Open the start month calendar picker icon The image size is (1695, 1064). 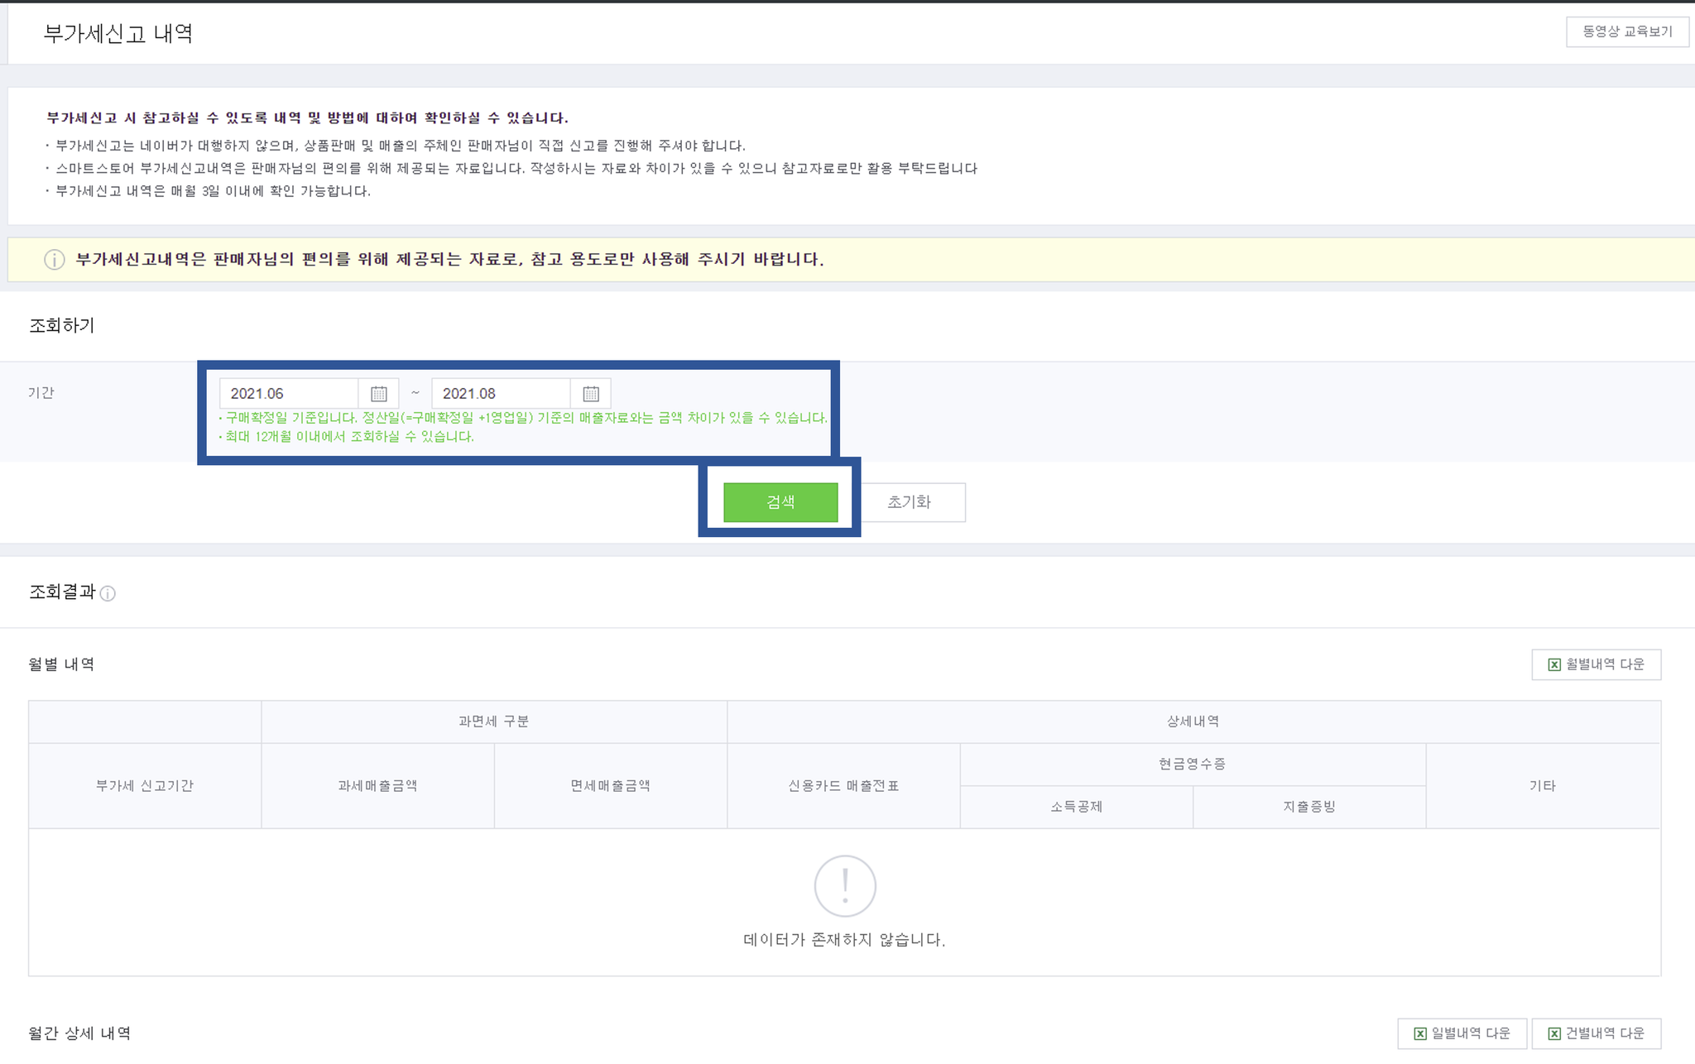[378, 394]
